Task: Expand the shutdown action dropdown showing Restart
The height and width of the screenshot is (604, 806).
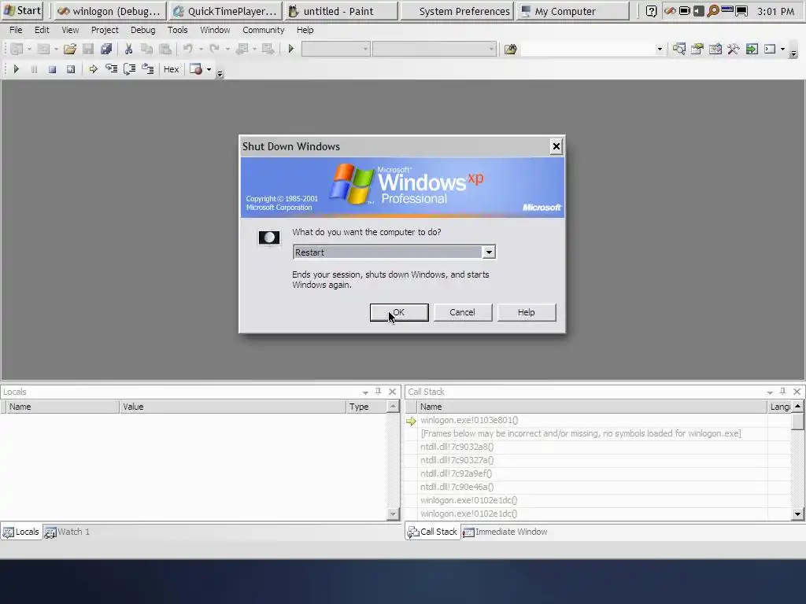Action: (x=489, y=252)
